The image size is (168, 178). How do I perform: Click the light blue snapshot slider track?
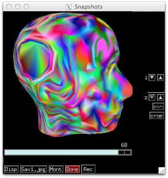point(61,152)
